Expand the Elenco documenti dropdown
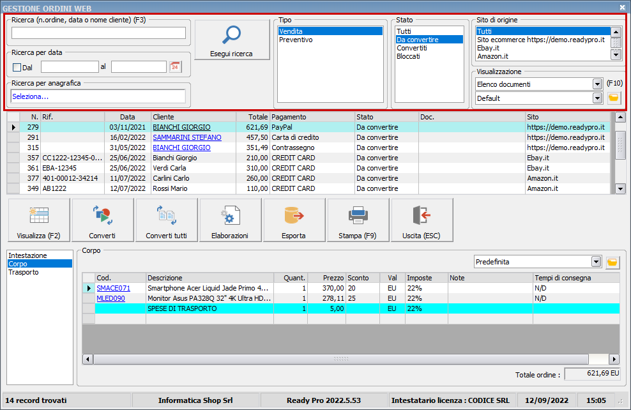The width and height of the screenshot is (631, 410). click(x=597, y=84)
